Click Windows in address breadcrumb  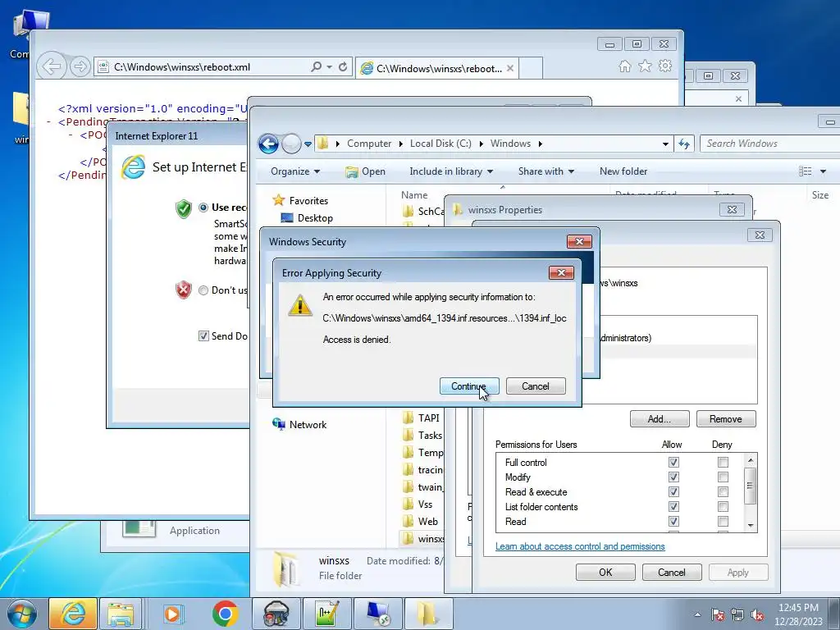[x=510, y=144]
